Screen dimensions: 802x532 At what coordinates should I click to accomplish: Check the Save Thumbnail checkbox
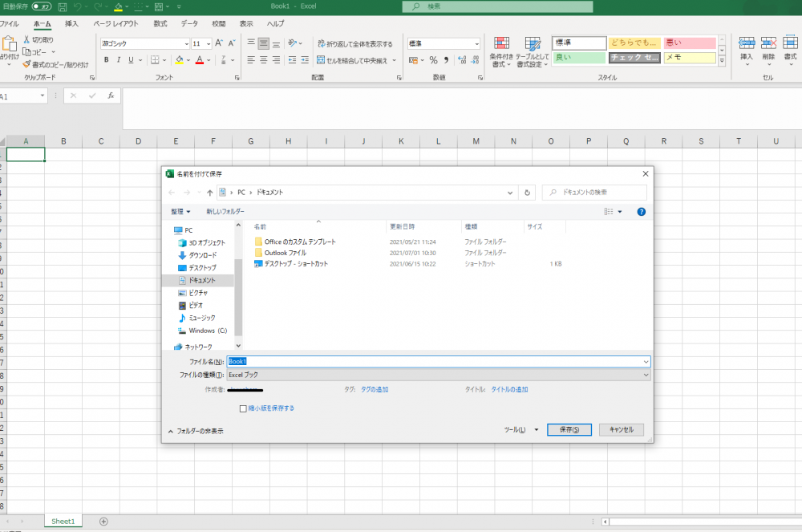pyautogui.click(x=244, y=408)
